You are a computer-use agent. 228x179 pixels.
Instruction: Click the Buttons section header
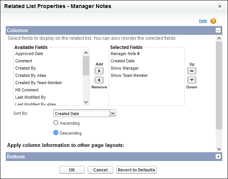[114, 156]
